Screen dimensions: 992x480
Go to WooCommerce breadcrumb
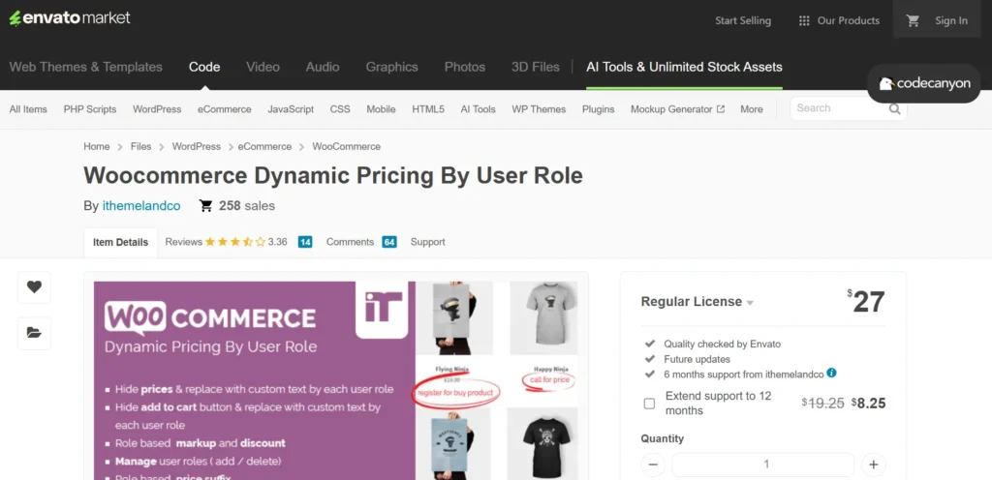pyautogui.click(x=347, y=146)
